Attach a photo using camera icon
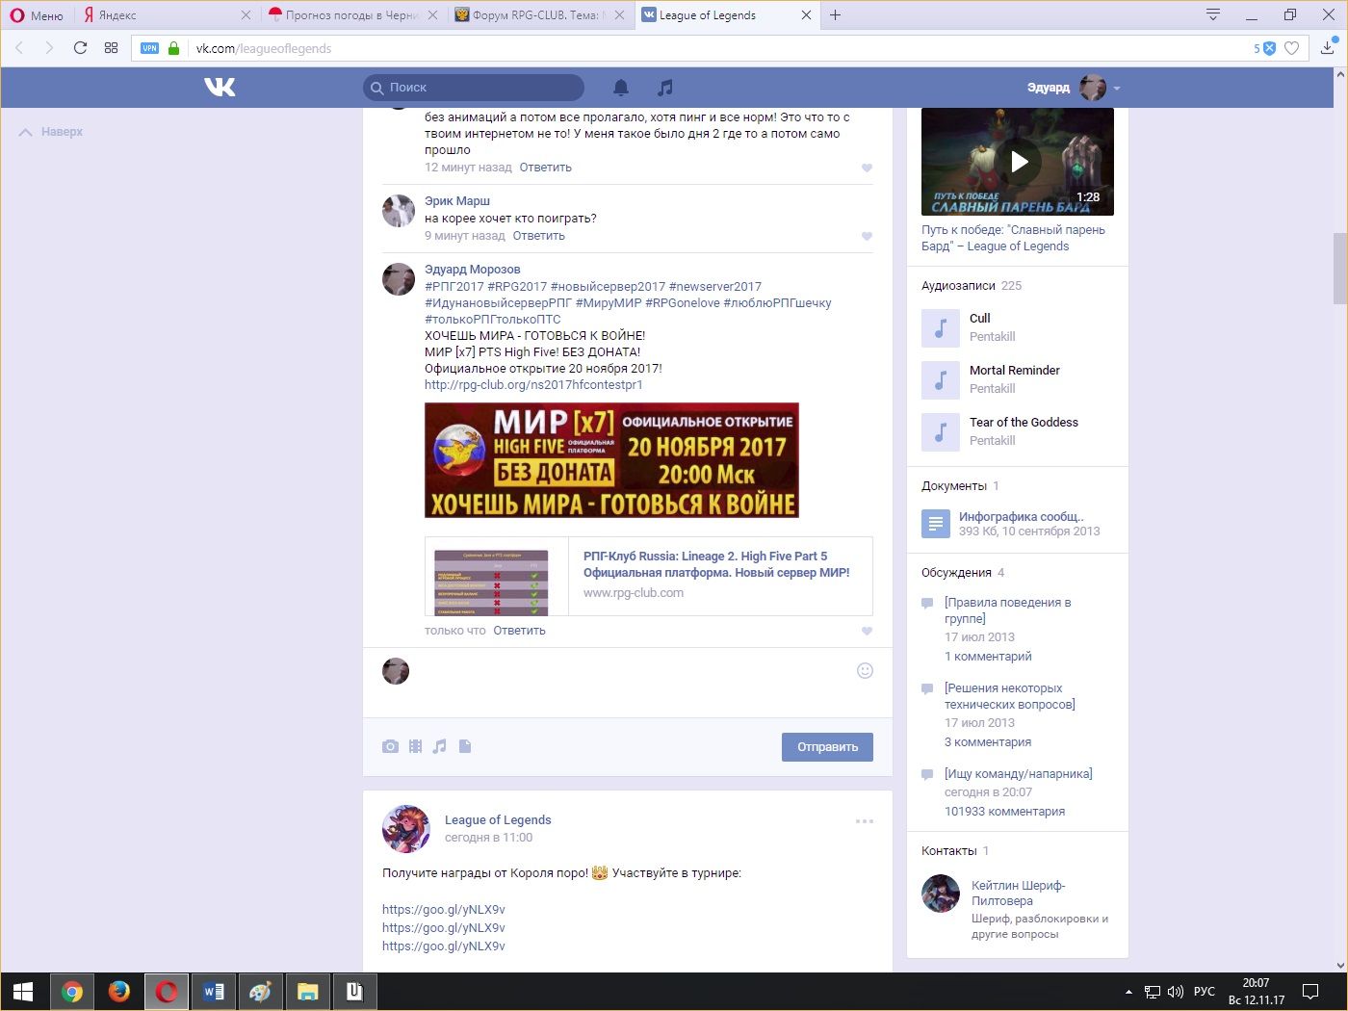Image resolution: width=1348 pixels, height=1011 pixels. coord(390,746)
